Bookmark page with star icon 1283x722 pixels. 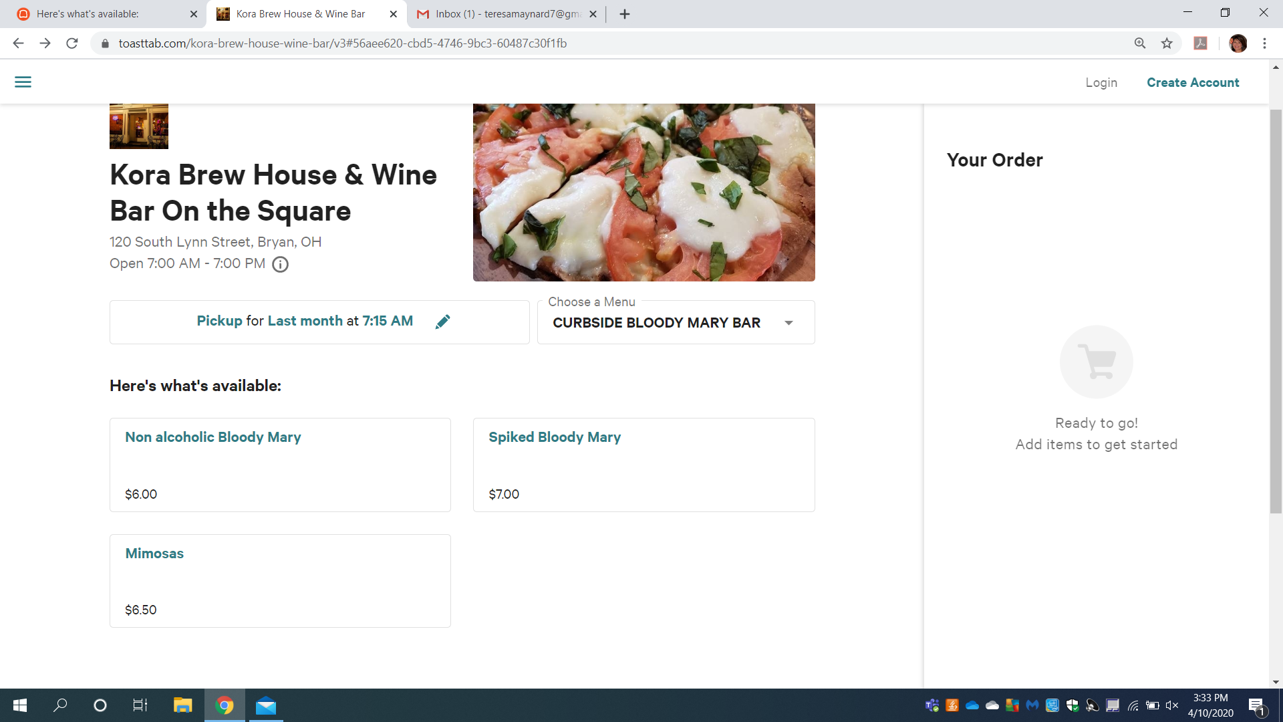click(x=1167, y=43)
